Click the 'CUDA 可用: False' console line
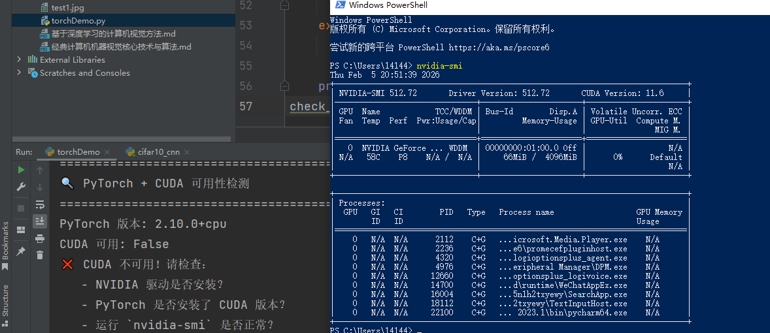 tap(114, 244)
